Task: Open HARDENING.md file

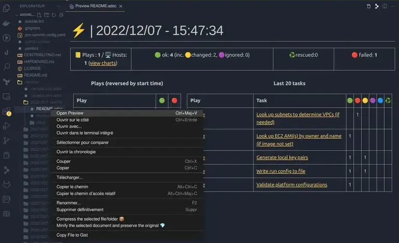Action: click(39, 62)
